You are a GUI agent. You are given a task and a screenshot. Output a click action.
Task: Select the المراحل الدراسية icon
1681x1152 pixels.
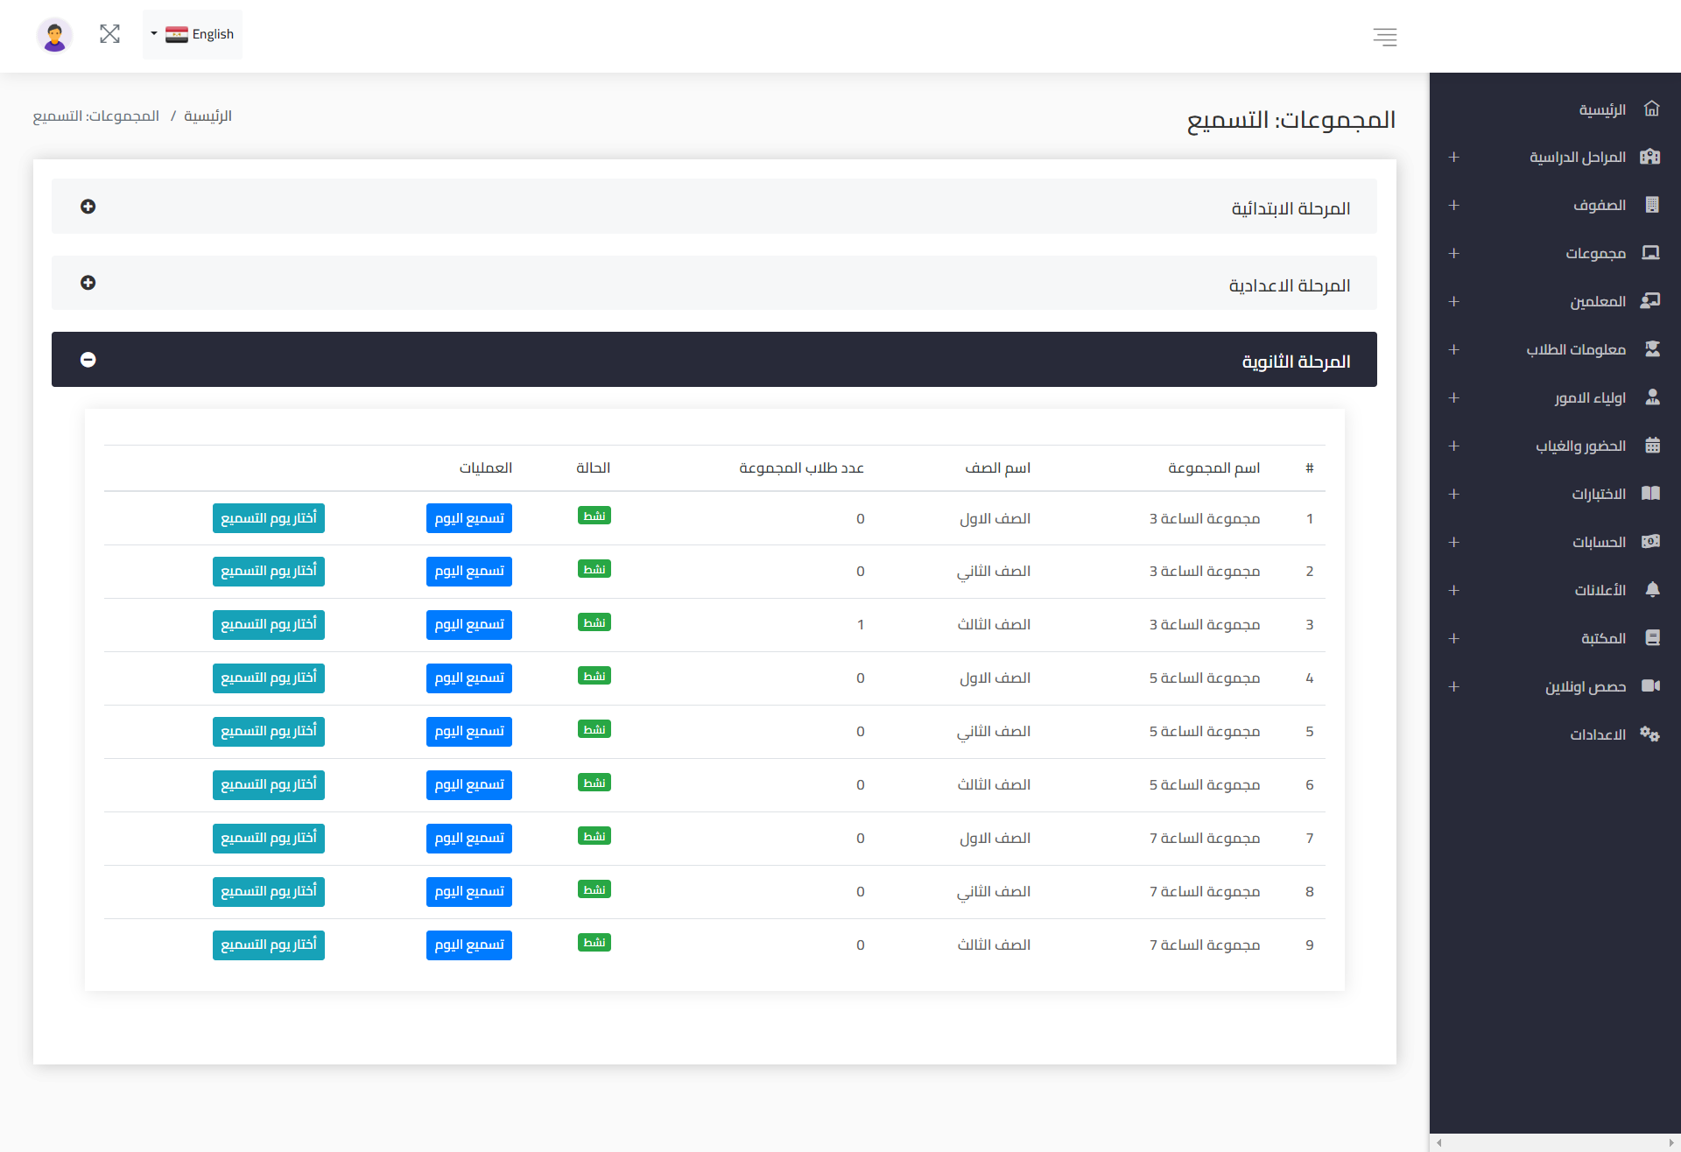pos(1653,157)
